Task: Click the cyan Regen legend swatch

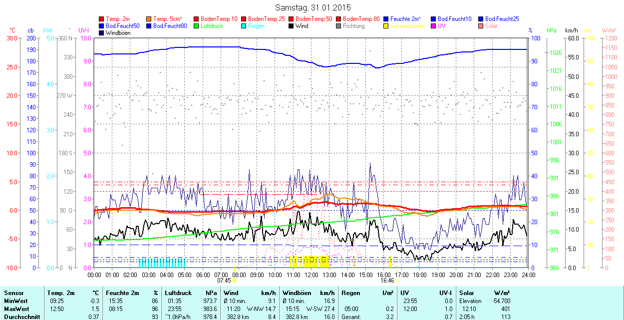Action: pos(244,26)
